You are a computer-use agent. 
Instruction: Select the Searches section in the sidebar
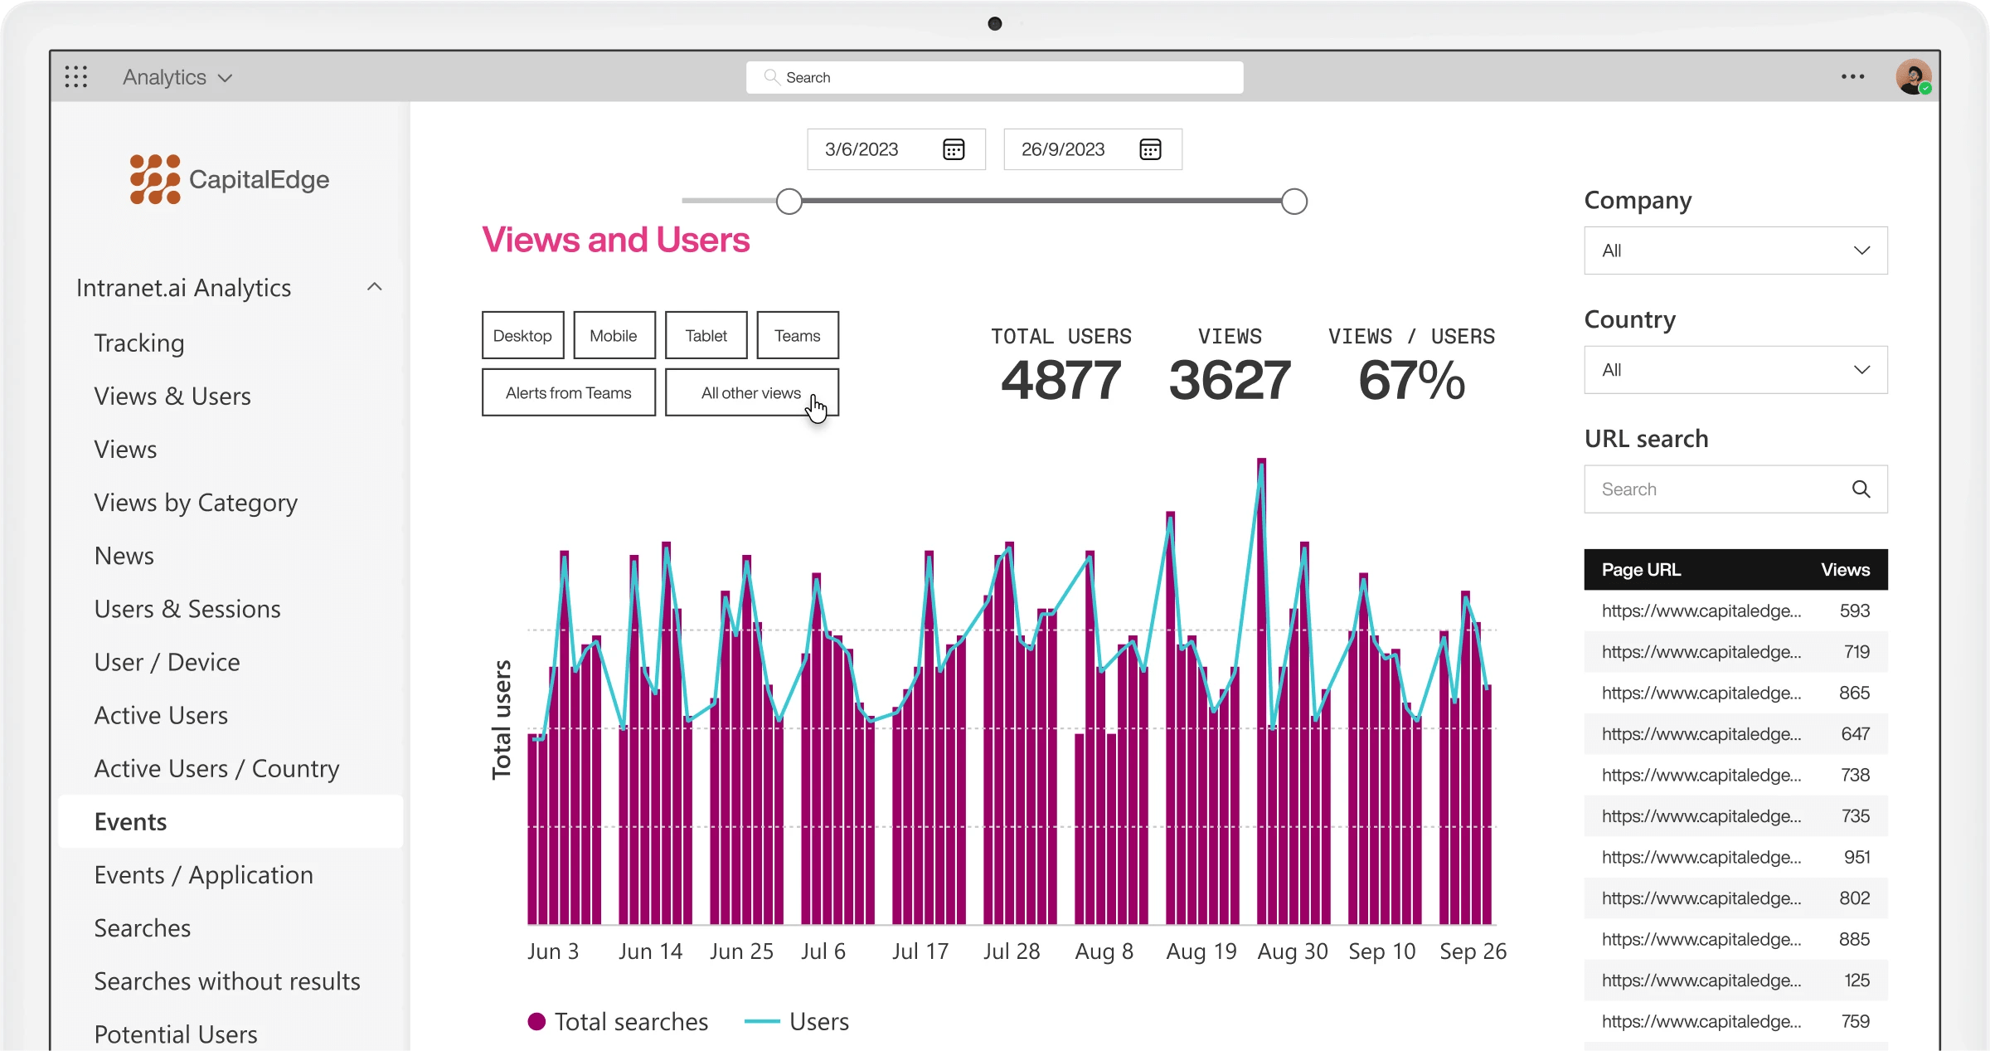coord(142,927)
